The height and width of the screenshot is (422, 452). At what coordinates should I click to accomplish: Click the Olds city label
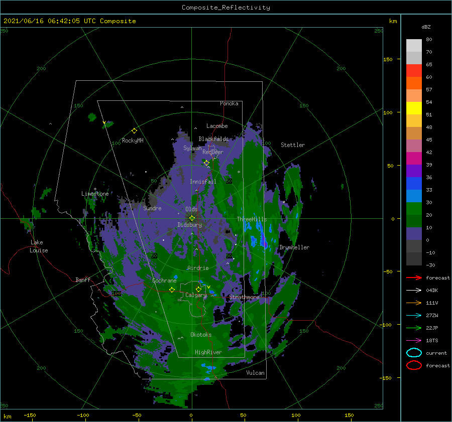pyautogui.click(x=191, y=209)
